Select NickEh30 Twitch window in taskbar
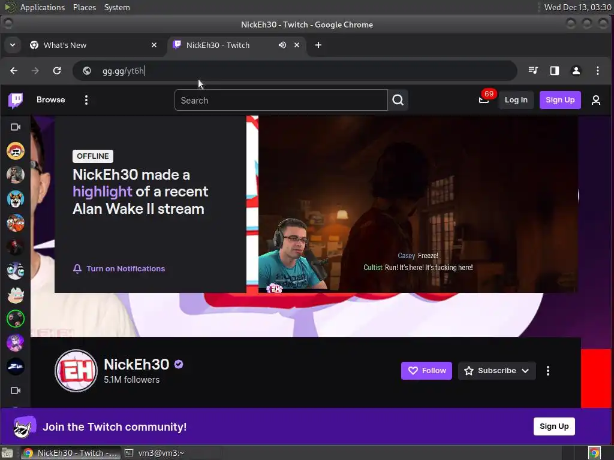 [71, 453]
